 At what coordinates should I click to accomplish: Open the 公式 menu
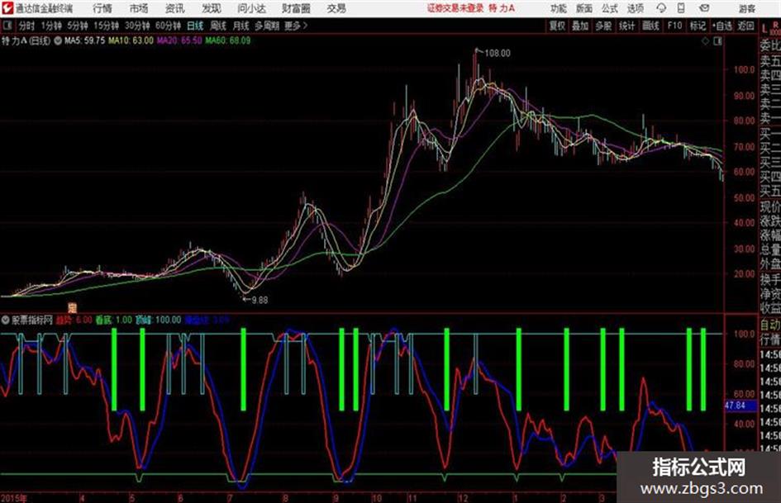(x=610, y=8)
